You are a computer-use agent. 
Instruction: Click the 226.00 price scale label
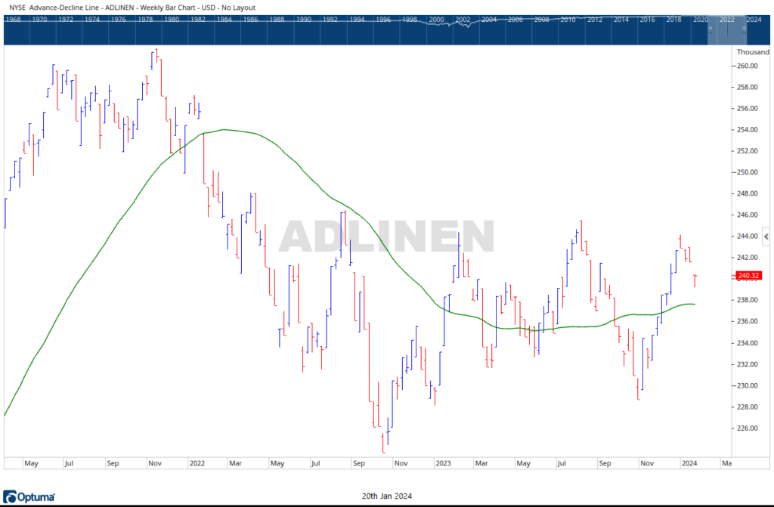click(x=747, y=428)
